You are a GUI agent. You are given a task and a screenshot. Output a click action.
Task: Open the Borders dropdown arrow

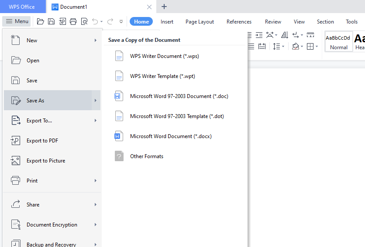[x=316, y=46]
